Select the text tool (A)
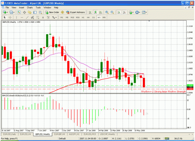The image size is (195, 141). pos(43,17)
